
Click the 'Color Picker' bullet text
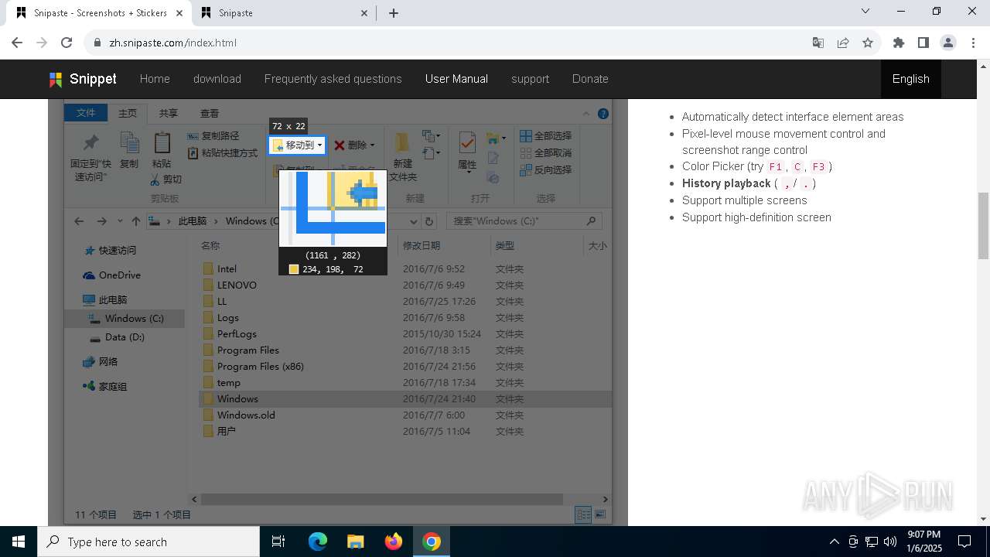[757, 166]
